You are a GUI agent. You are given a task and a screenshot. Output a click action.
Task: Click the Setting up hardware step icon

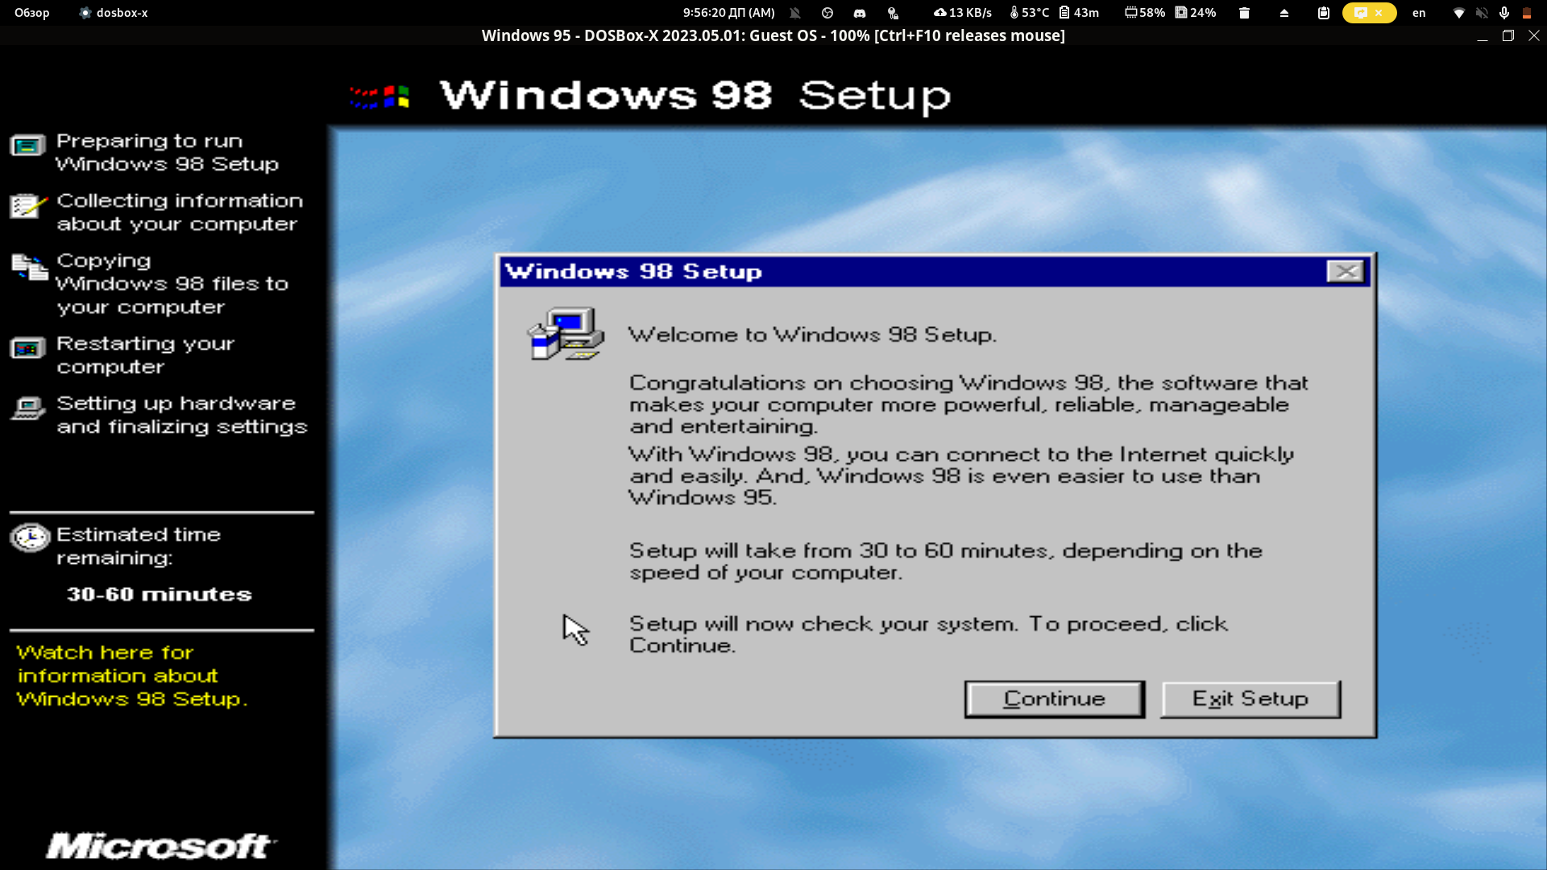coord(28,408)
